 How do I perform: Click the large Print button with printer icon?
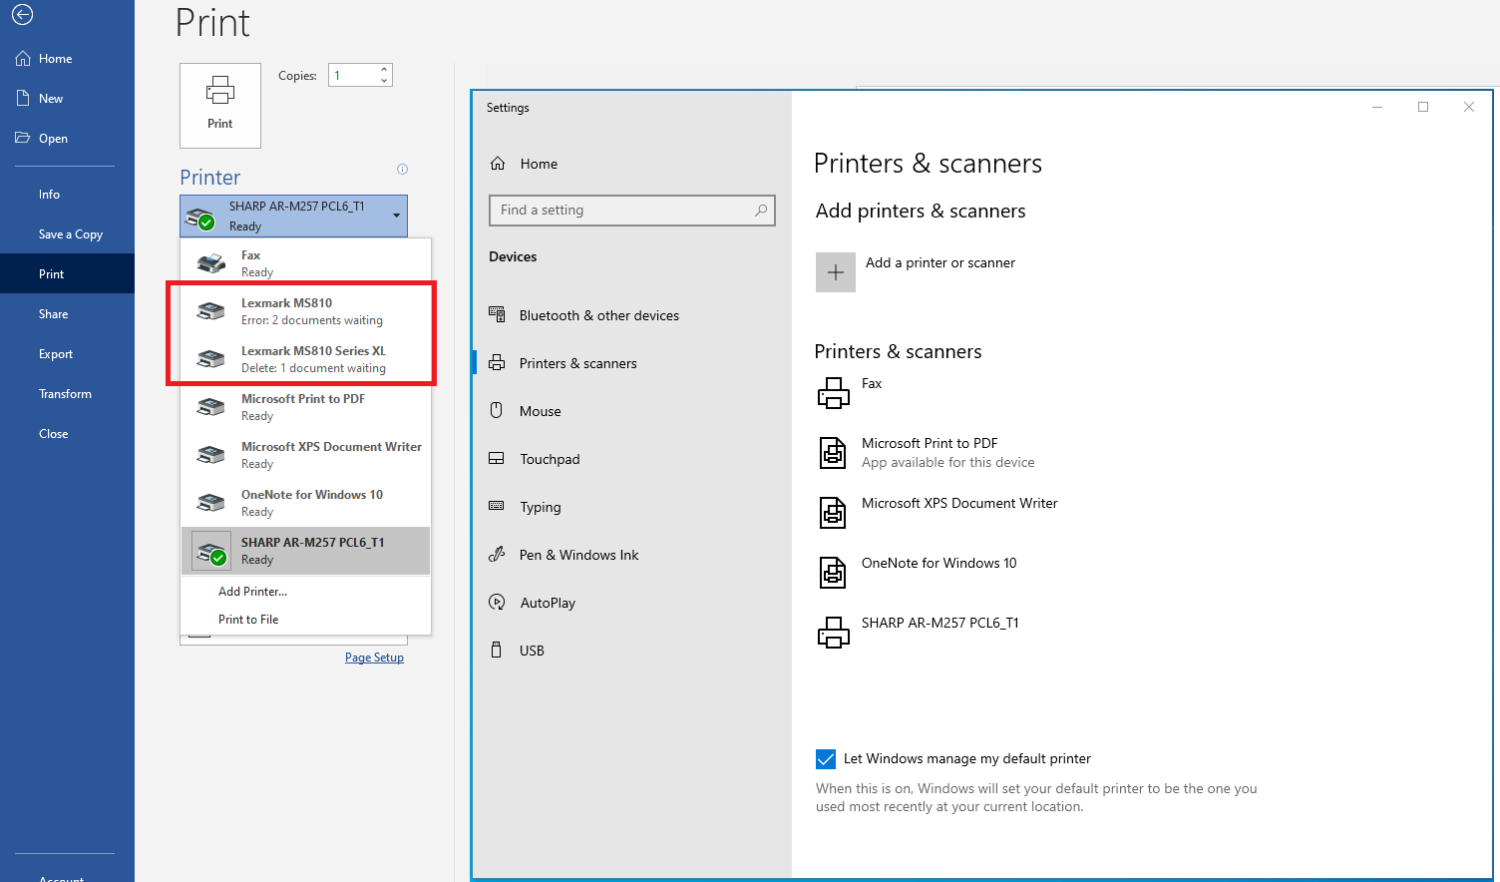[x=220, y=106]
